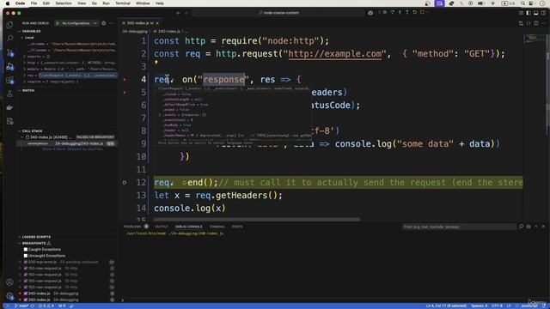The image size is (550, 309).
Task: Open the Testing flask view
Action: [9, 94]
